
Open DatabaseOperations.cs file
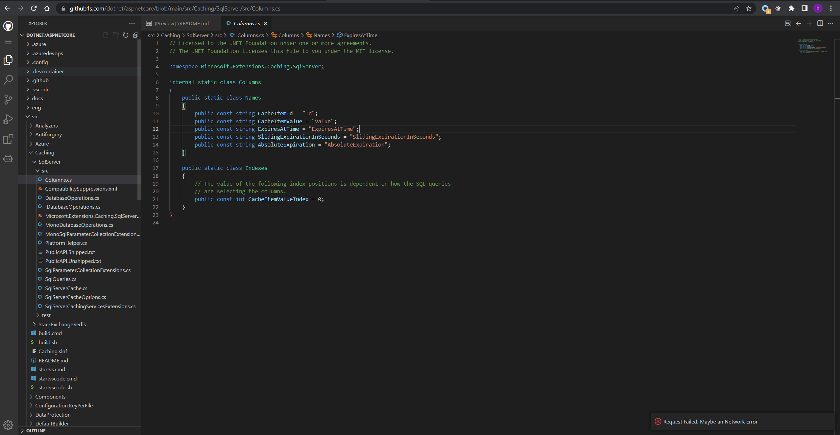point(80,198)
